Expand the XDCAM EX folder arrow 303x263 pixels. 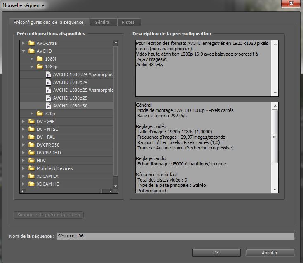click(x=23, y=176)
